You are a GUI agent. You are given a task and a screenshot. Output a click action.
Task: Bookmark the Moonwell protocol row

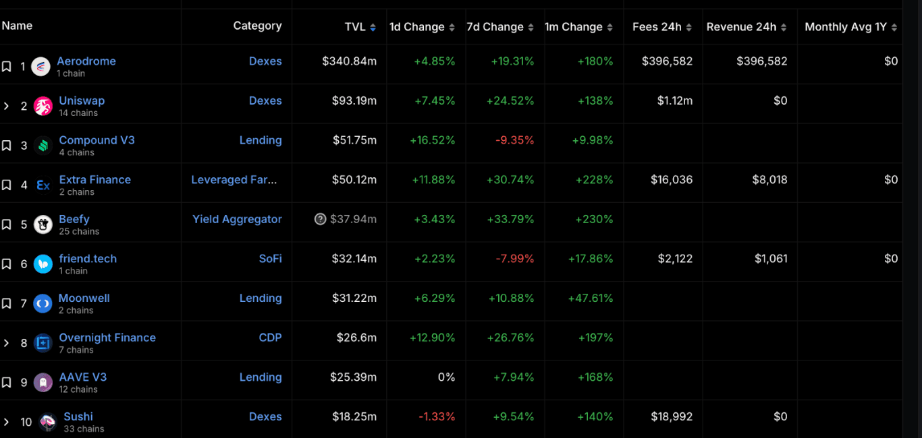click(7, 304)
